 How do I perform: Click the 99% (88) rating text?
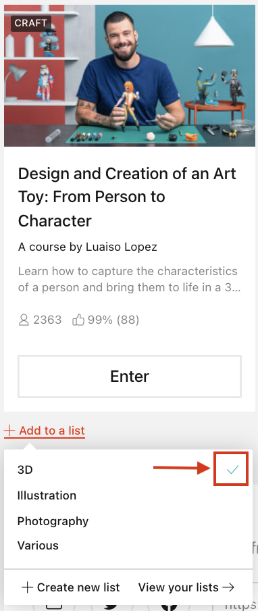(x=113, y=320)
